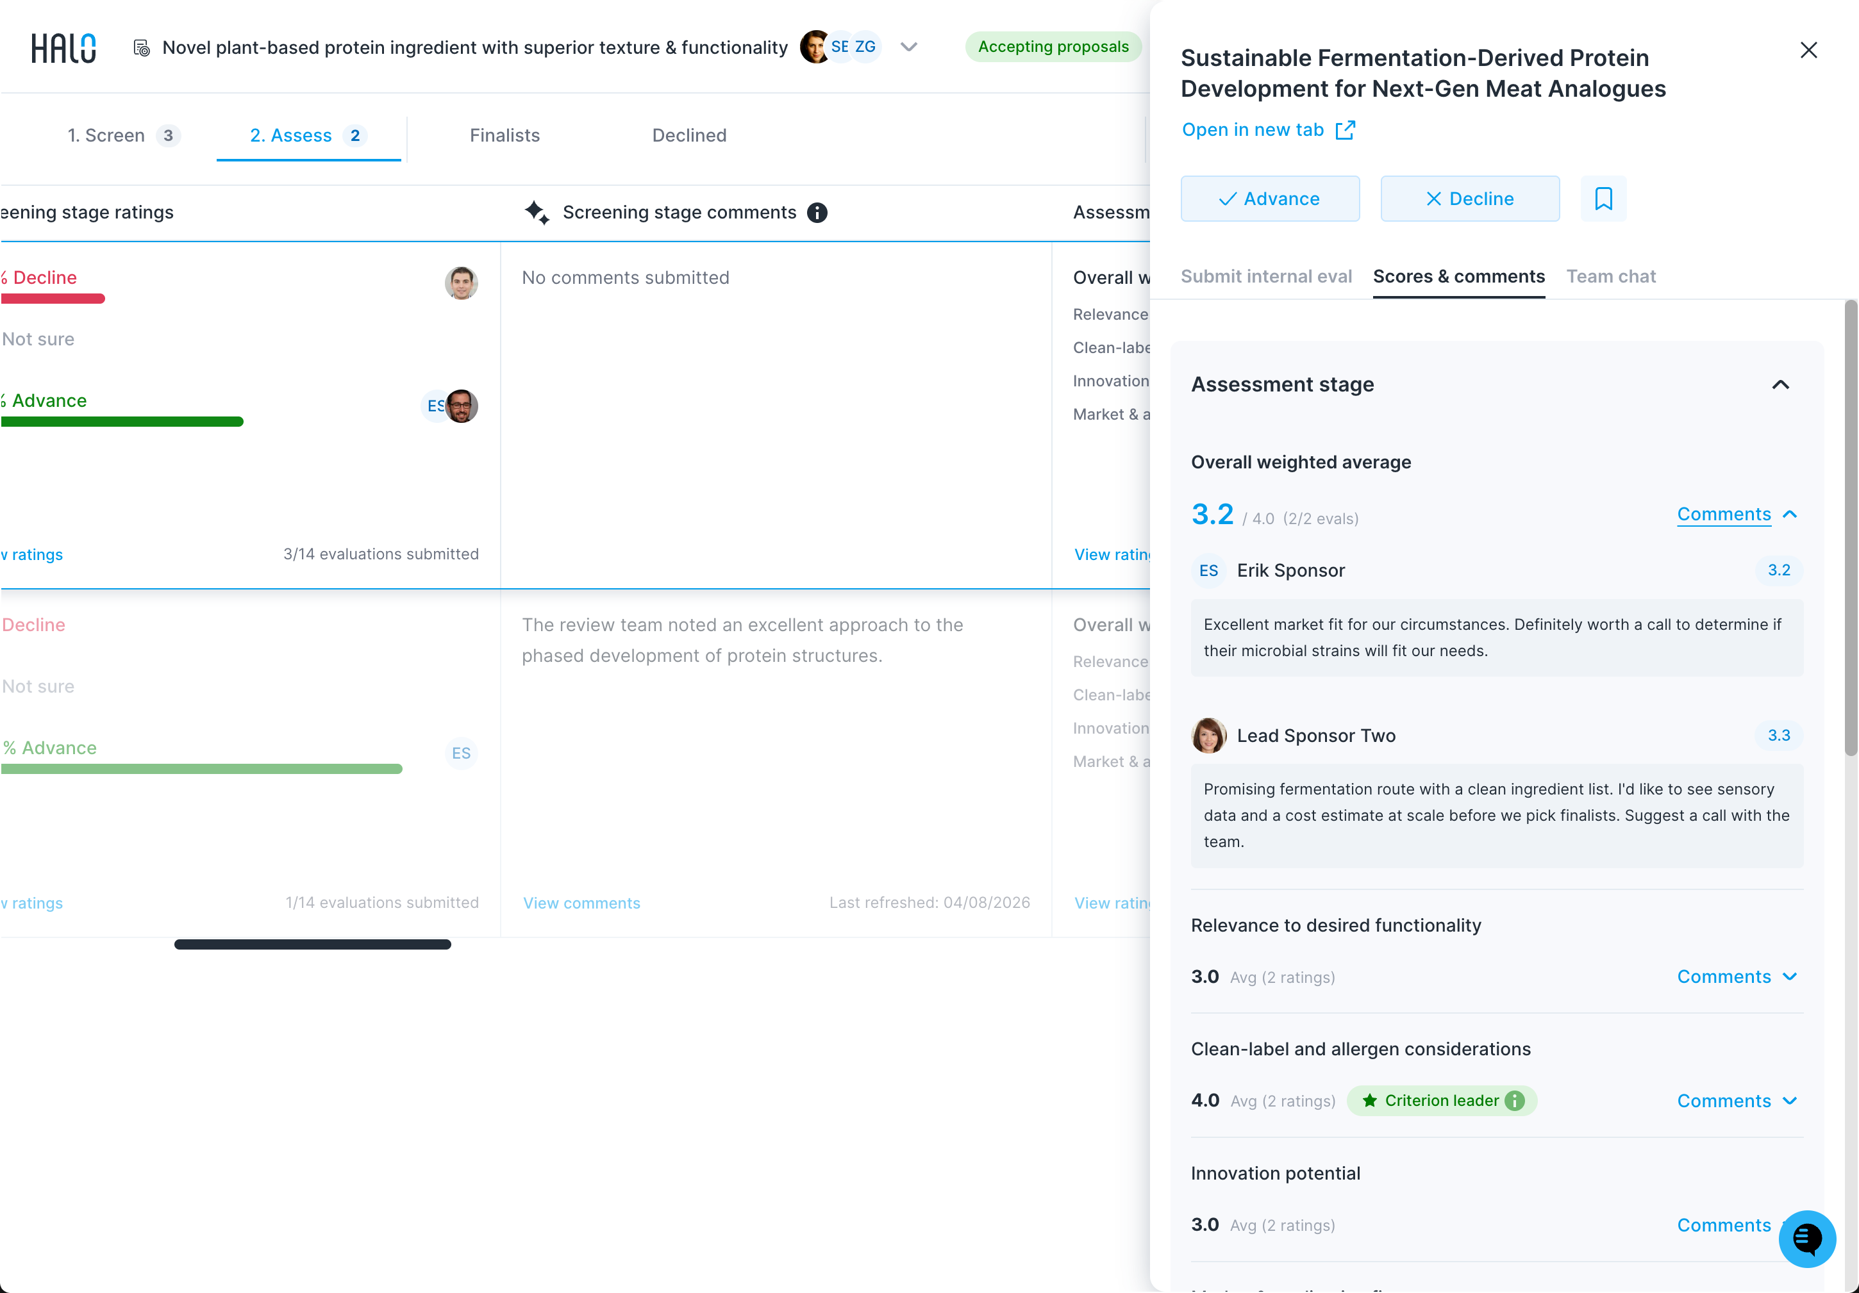Viewport: 1859px width, 1293px height.
Task: Click the Accepting proposals status badge
Action: pos(1053,47)
